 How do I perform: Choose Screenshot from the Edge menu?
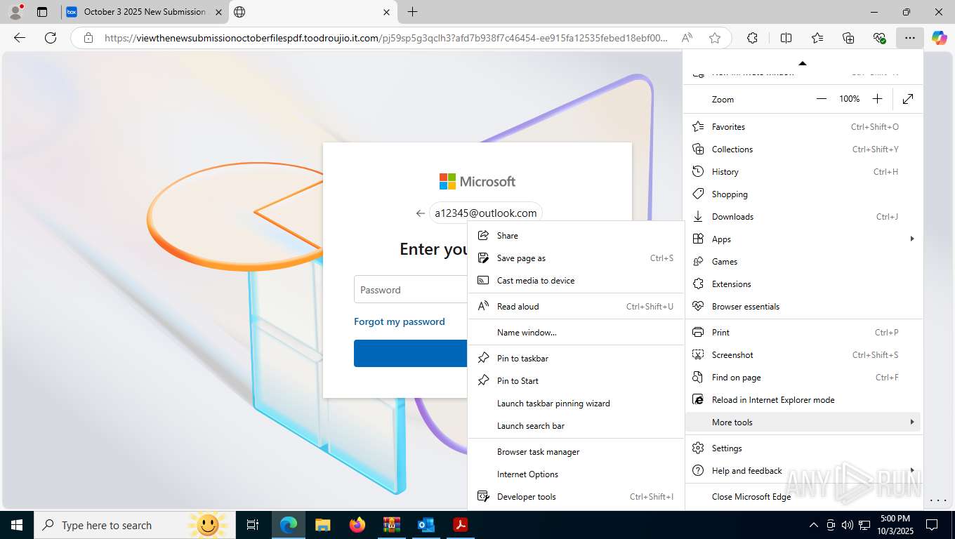tap(803, 355)
